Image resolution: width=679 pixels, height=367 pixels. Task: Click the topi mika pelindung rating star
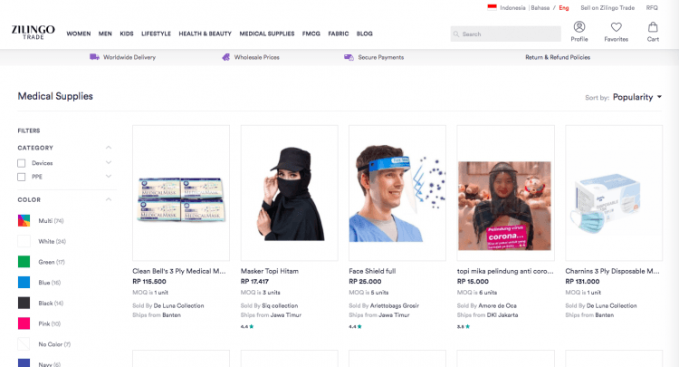468,326
